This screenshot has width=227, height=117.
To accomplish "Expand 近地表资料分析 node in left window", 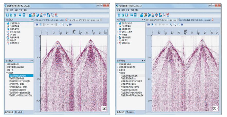I will click(x=6, y=23).
